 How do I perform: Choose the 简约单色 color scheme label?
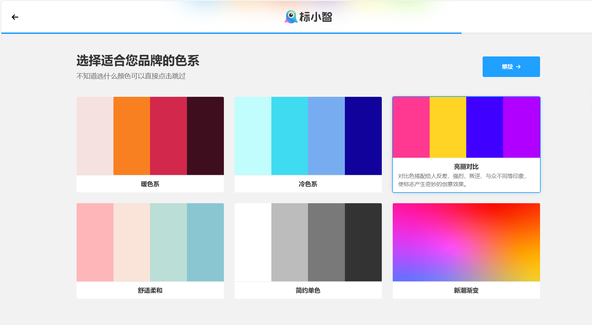[x=308, y=290]
